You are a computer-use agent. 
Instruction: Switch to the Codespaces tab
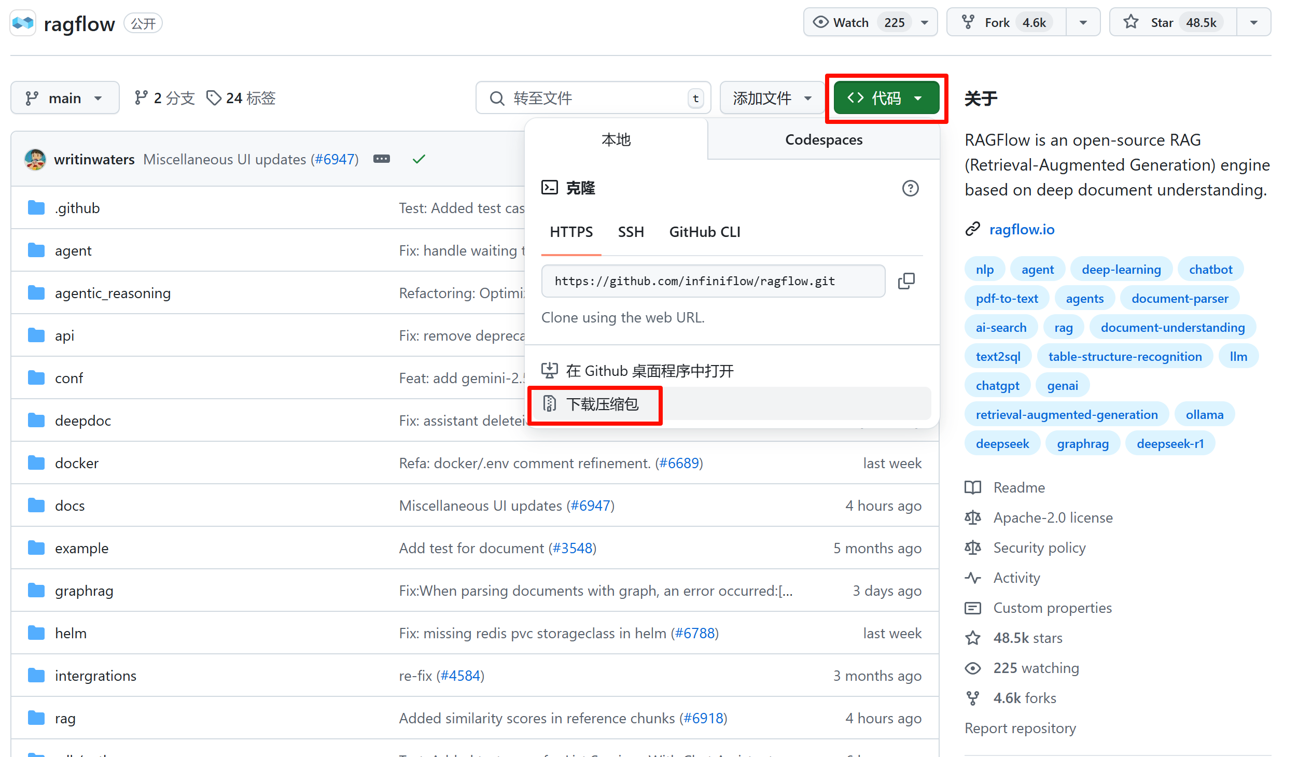(x=824, y=140)
